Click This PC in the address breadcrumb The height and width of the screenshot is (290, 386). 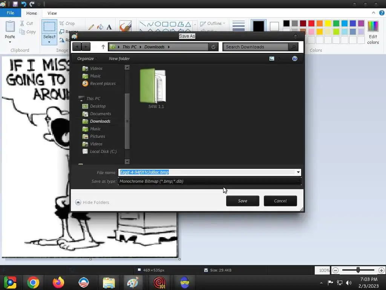(x=130, y=47)
